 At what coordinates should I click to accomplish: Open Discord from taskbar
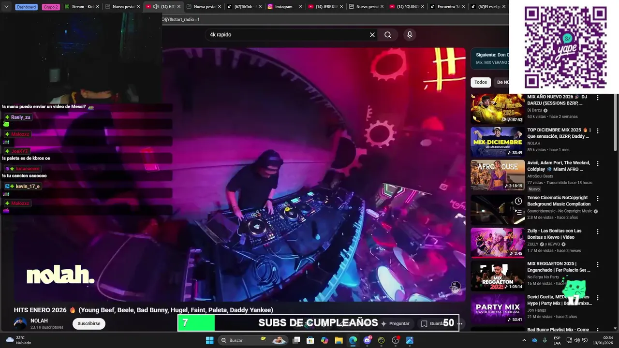368,340
